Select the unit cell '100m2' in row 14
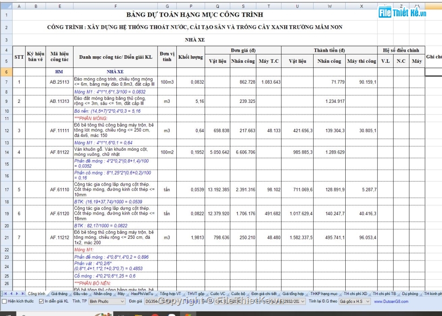Screen dimensions: 442x316 click(167, 152)
